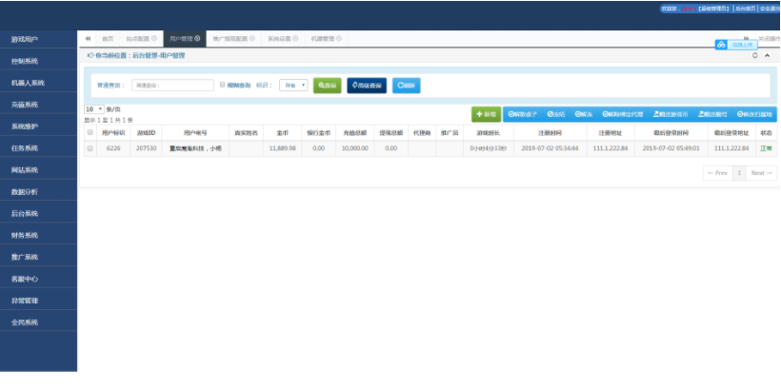Click the tab scroll-left double arrow icon
The image size is (781, 389).
(89, 39)
